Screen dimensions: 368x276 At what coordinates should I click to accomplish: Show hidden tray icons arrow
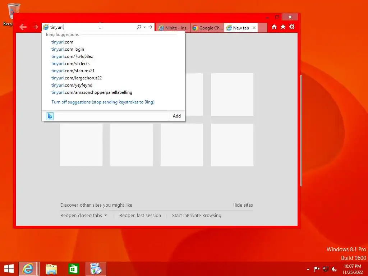tap(308, 269)
